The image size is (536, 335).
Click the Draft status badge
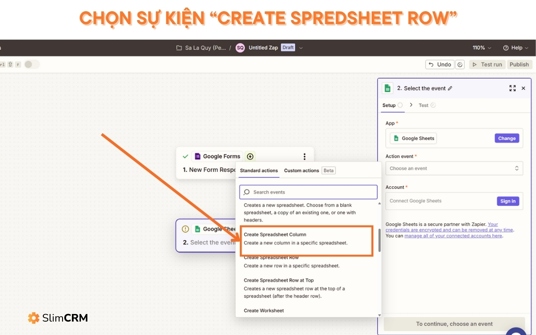[x=288, y=47]
